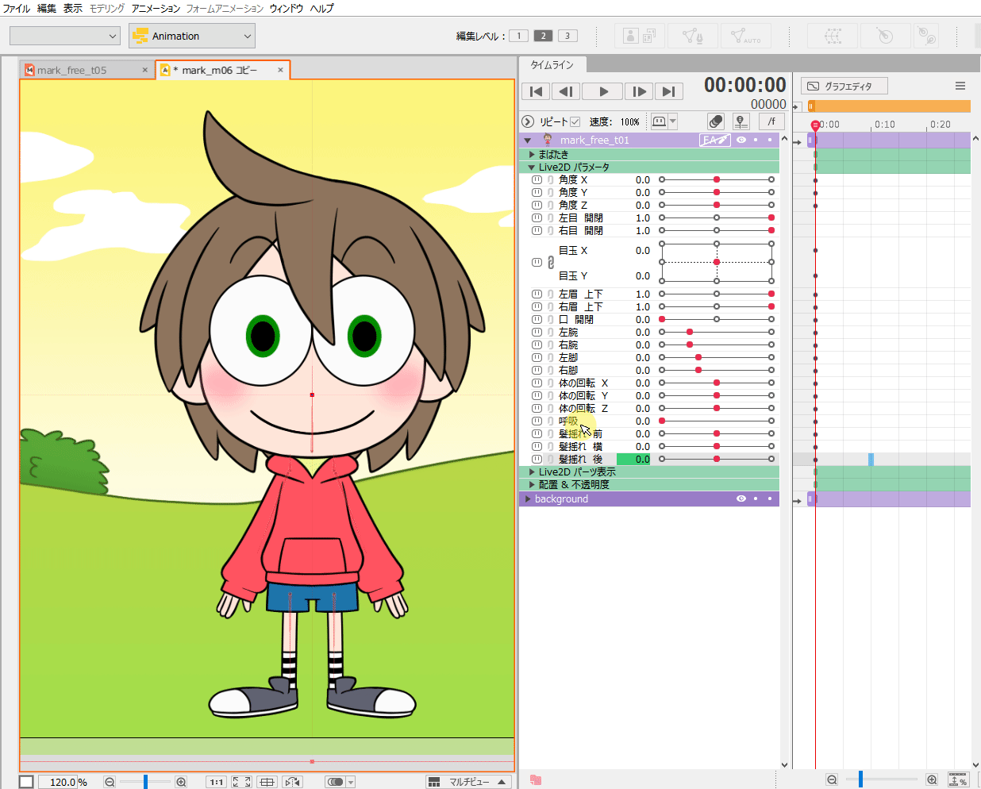
Task: Expand the まばたき section in the timeline
Action: point(532,154)
